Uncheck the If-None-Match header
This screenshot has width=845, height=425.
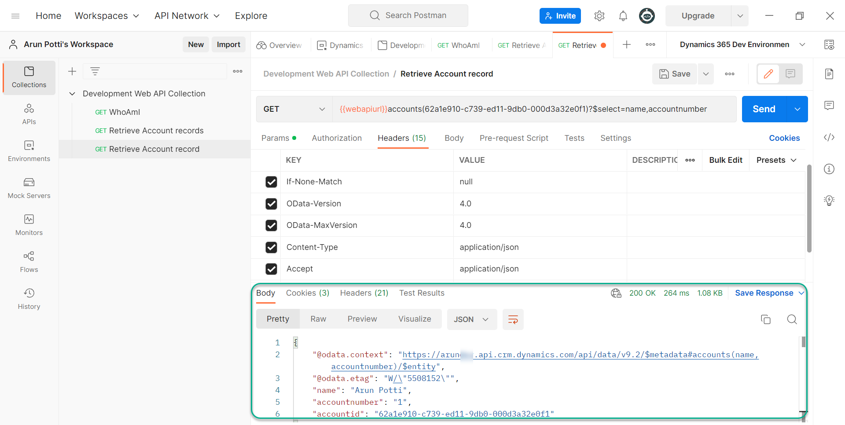[x=271, y=182]
